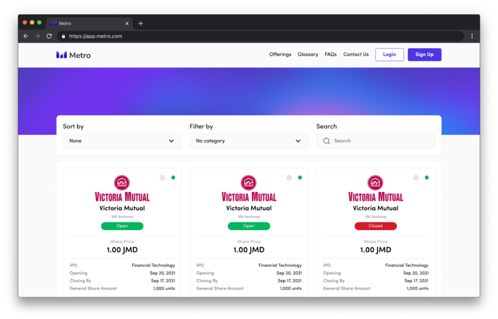Click into the Search input field

[375, 141]
